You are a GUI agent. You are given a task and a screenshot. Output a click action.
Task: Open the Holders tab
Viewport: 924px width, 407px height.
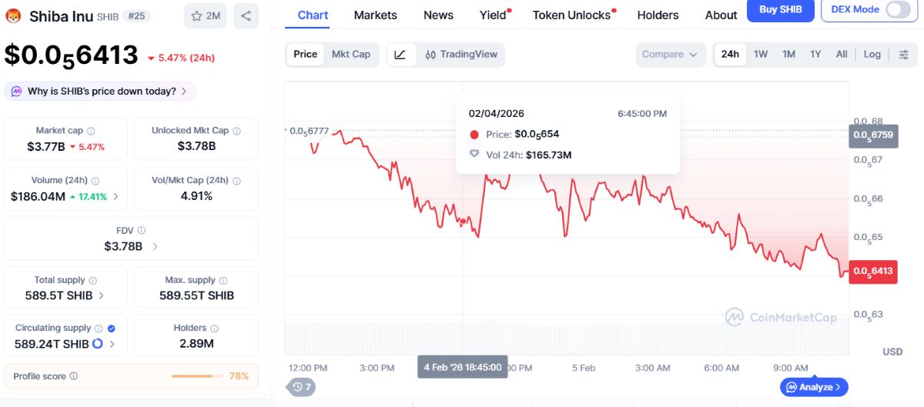pos(658,15)
